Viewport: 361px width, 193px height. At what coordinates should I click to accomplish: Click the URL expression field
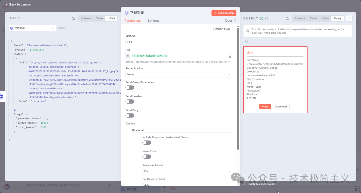(179, 56)
